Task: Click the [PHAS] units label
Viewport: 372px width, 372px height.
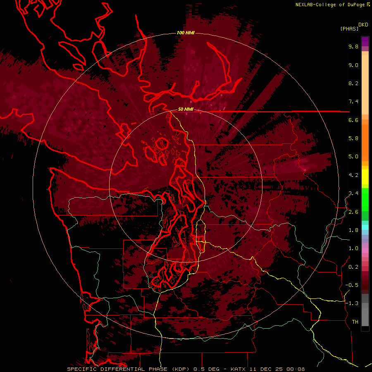Action: coord(349,29)
